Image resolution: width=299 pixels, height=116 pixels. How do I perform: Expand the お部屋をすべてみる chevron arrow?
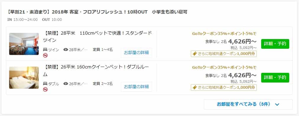[277, 105]
